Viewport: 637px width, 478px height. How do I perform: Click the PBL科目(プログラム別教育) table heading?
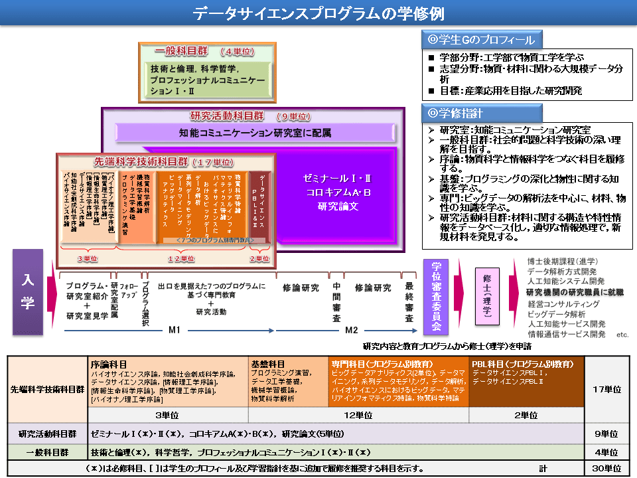tap(523, 364)
